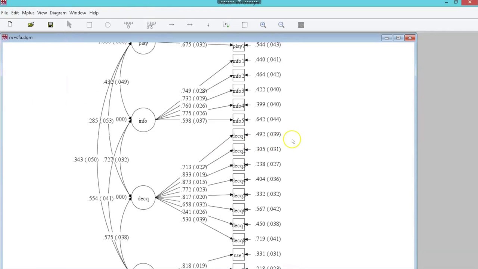Create a new diagram with New icon
The height and width of the screenshot is (269, 478).
(10, 25)
